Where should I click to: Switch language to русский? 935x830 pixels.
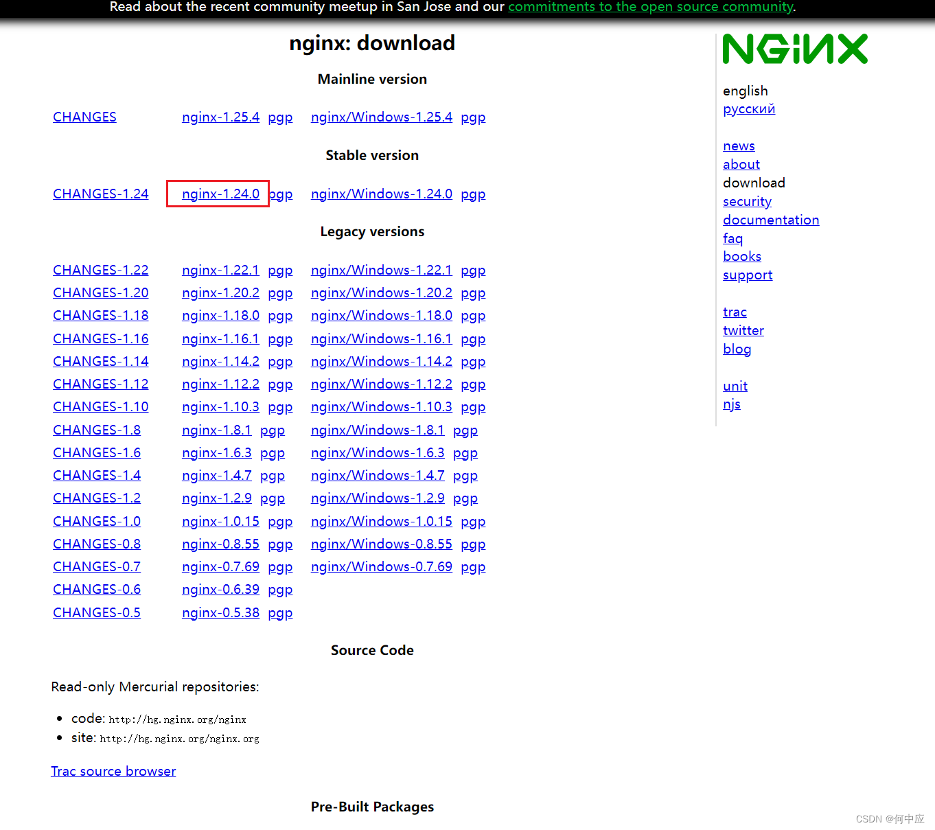[749, 109]
